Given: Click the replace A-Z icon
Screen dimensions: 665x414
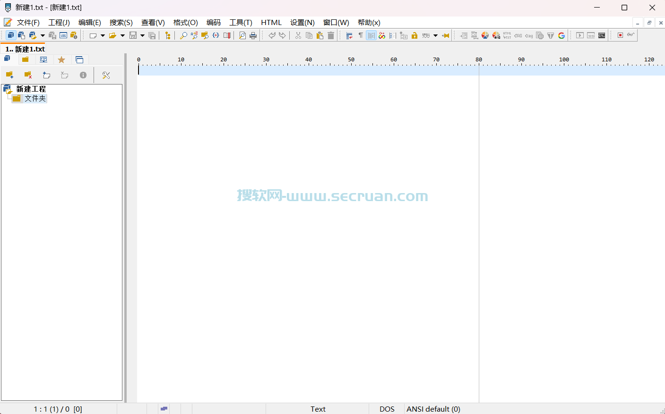Looking at the screenshot, I should tap(194, 35).
